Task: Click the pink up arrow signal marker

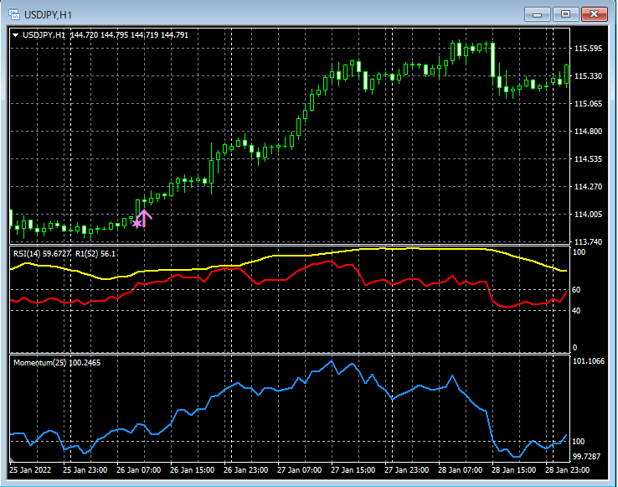Action: [145, 218]
